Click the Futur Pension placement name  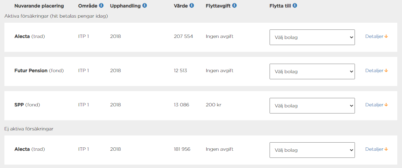(31, 70)
